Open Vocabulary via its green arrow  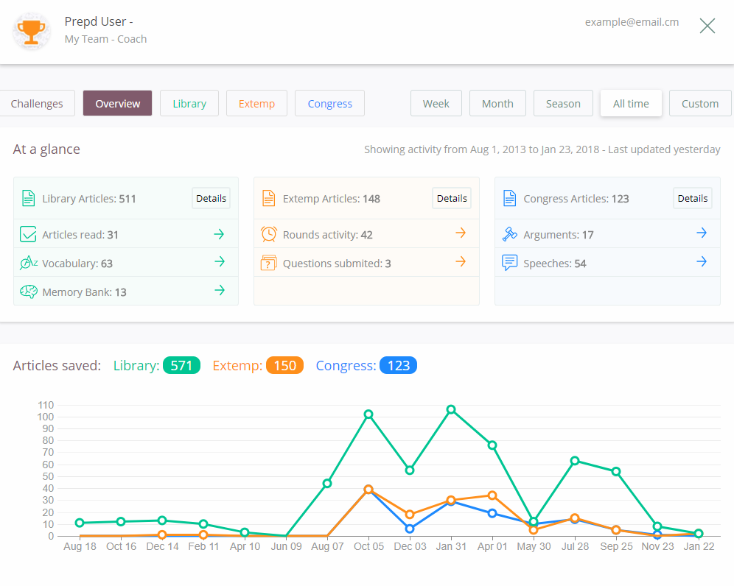coord(219,261)
